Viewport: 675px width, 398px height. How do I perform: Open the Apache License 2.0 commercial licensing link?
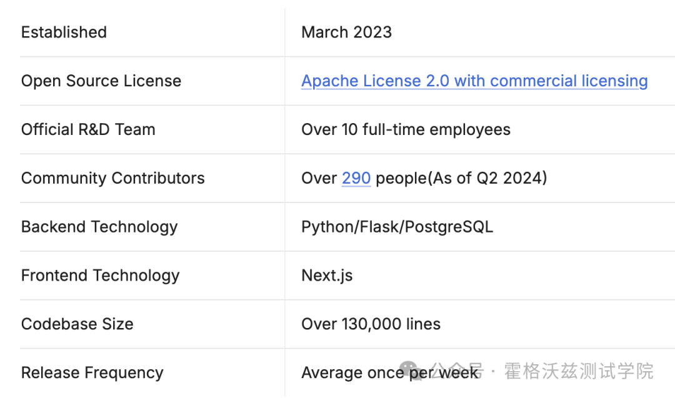click(x=474, y=81)
